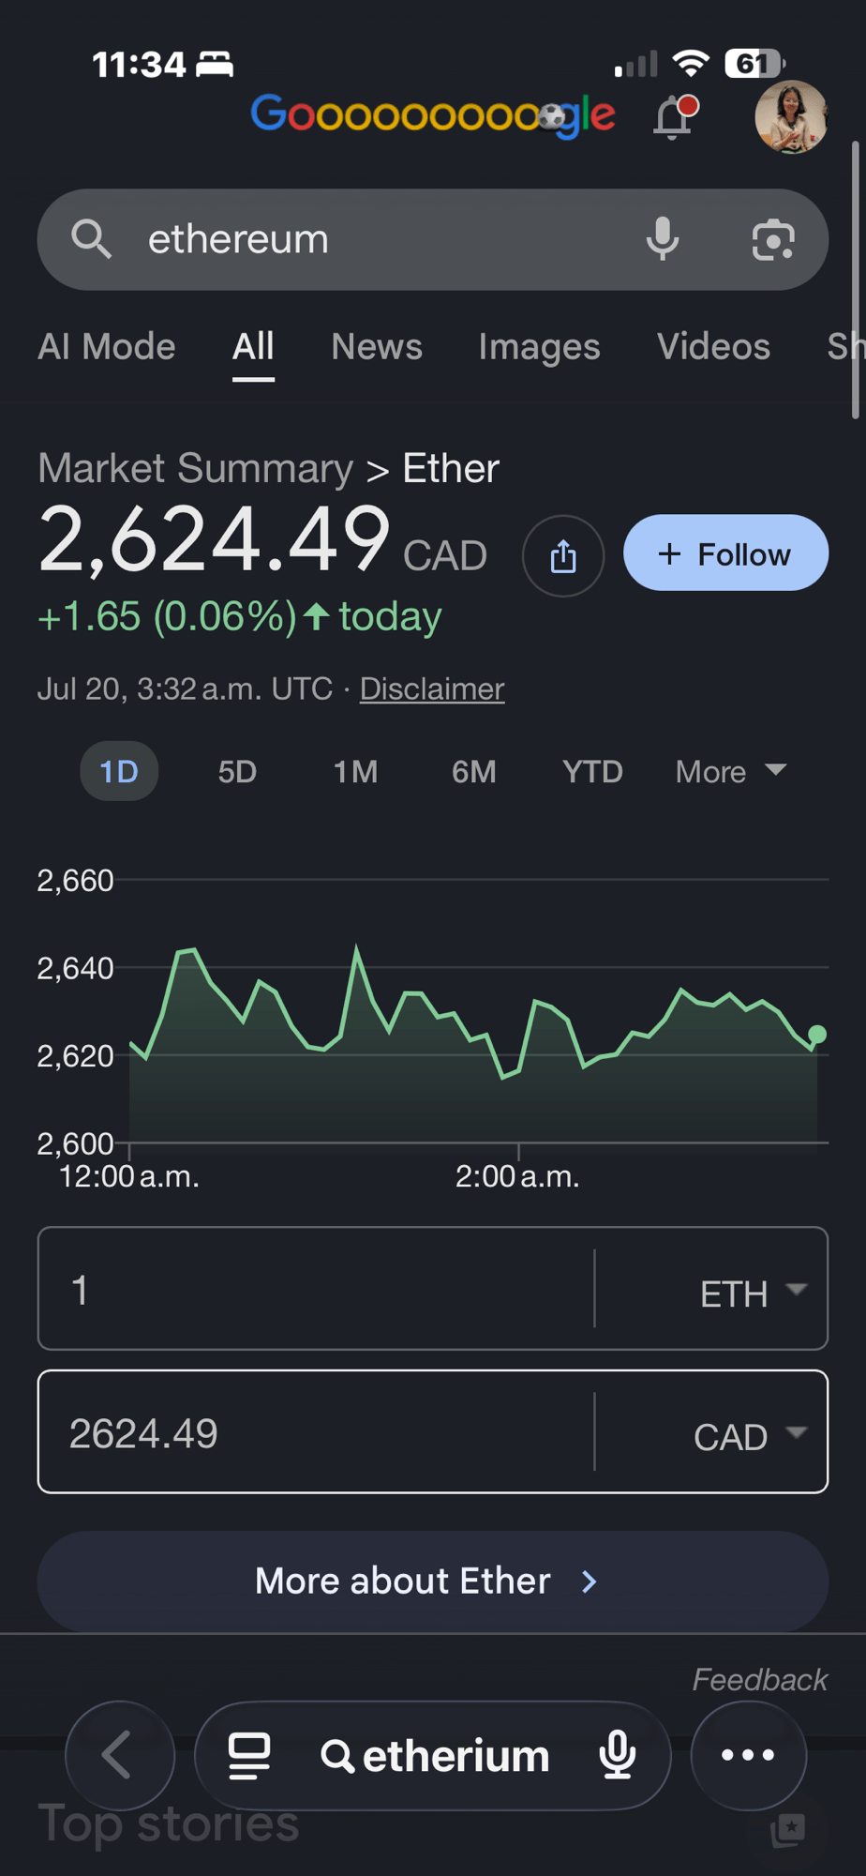Select the YTD chart range
This screenshot has width=866, height=1876.
(592, 772)
